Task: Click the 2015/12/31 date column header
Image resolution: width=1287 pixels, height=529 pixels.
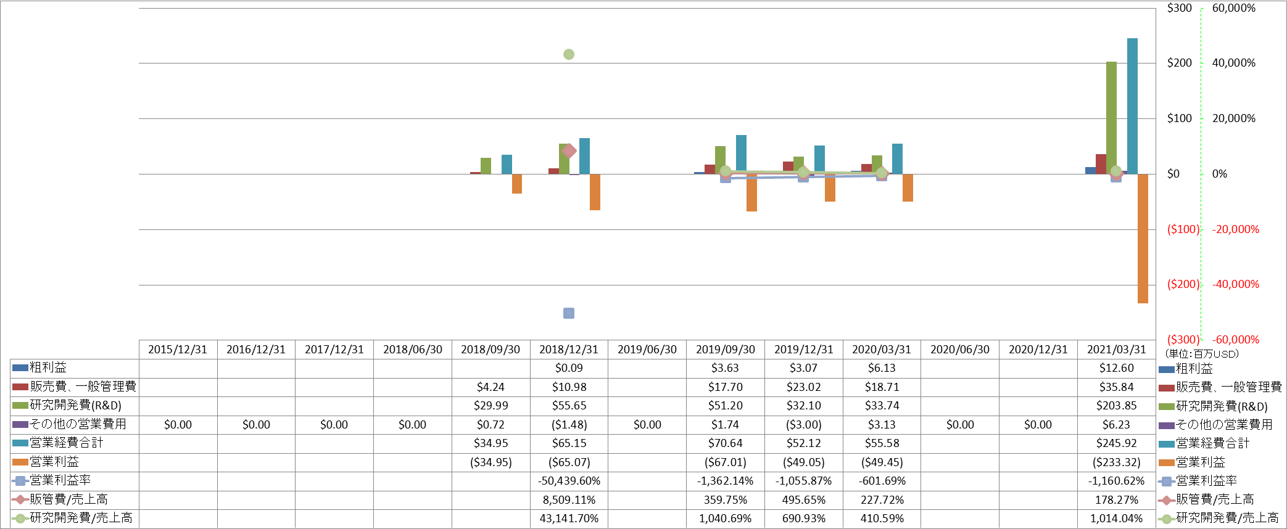Action: pyautogui.click(x=178, y=350)
